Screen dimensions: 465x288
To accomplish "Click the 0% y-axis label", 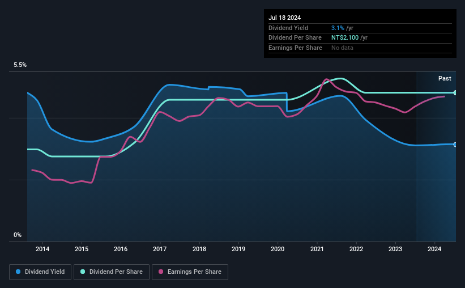I will pos(18,235).
